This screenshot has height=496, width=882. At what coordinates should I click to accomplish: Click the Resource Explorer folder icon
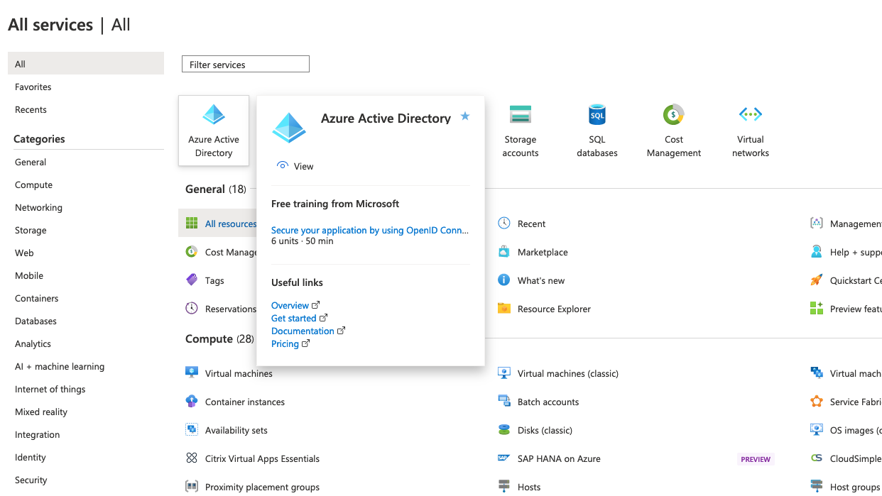pos(504,308)
